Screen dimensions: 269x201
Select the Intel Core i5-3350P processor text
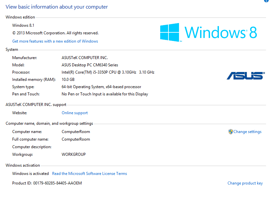point(108,72)
